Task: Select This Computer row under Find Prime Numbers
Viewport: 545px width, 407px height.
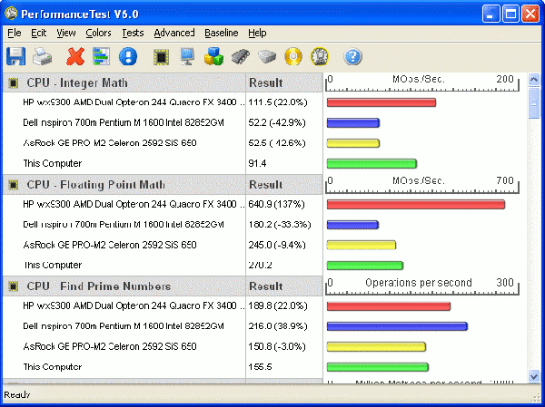Action: (163, 367)
